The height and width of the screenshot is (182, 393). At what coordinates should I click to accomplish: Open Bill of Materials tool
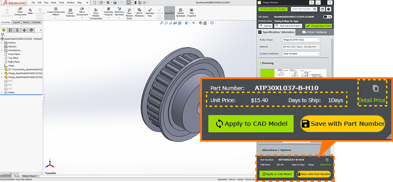(x=139, y=12)
